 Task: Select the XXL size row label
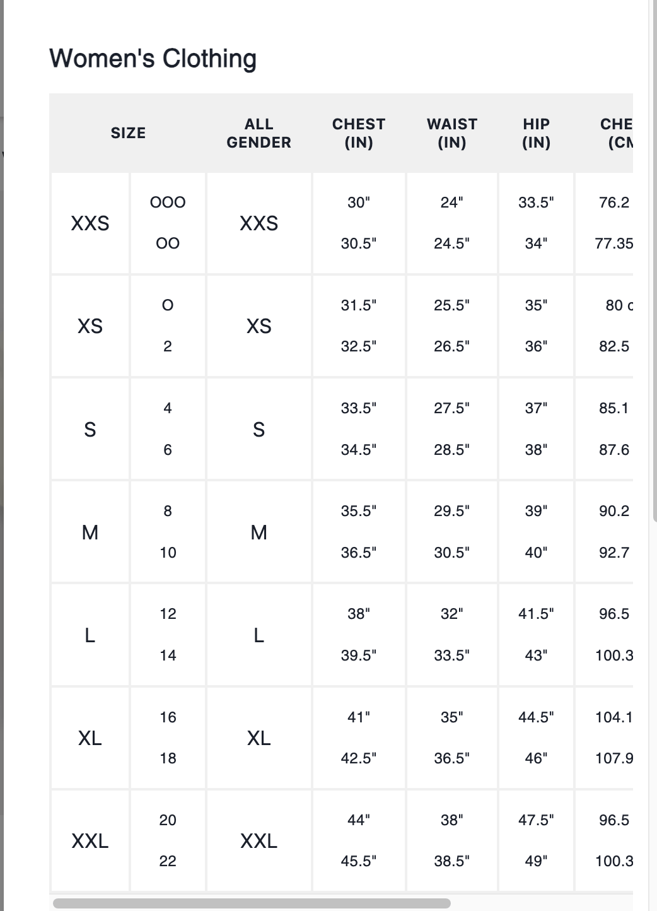[90, 841]
